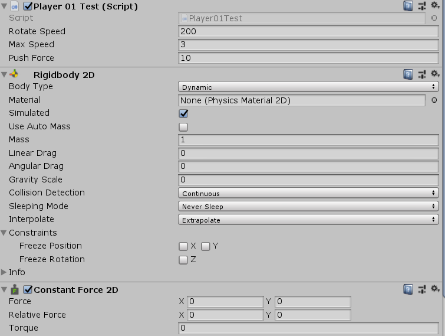Click the Linear Drag label
Viewport: 445px width, 336px height.
coord(32,153)
